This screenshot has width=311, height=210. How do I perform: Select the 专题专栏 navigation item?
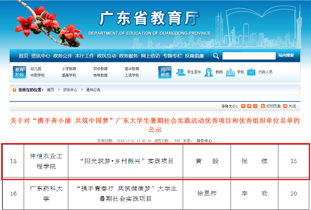coord(172,56)
